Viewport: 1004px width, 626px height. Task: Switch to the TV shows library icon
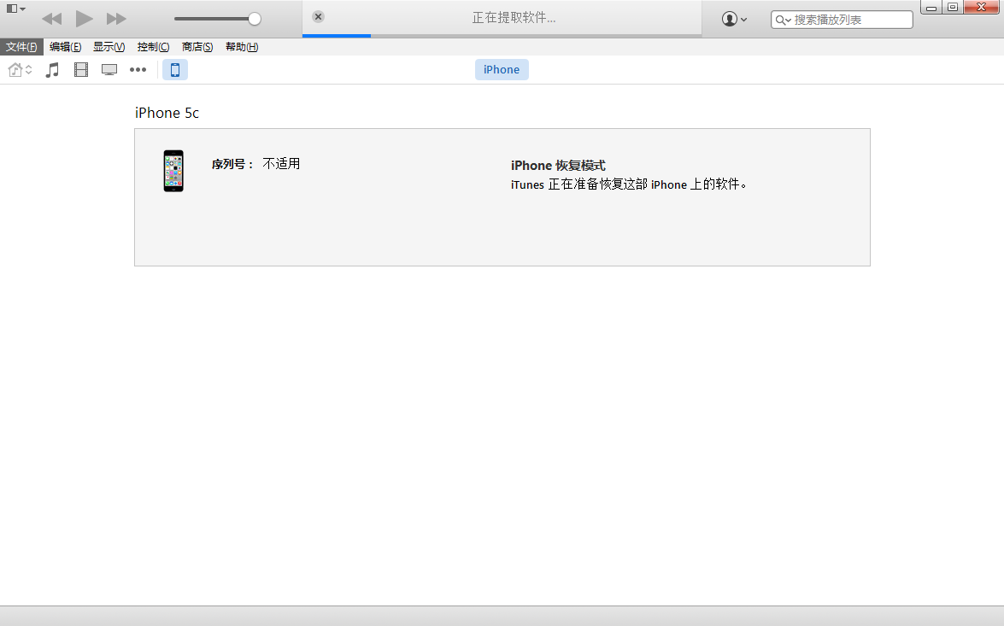pyautogui.click(x=109, y=70)
